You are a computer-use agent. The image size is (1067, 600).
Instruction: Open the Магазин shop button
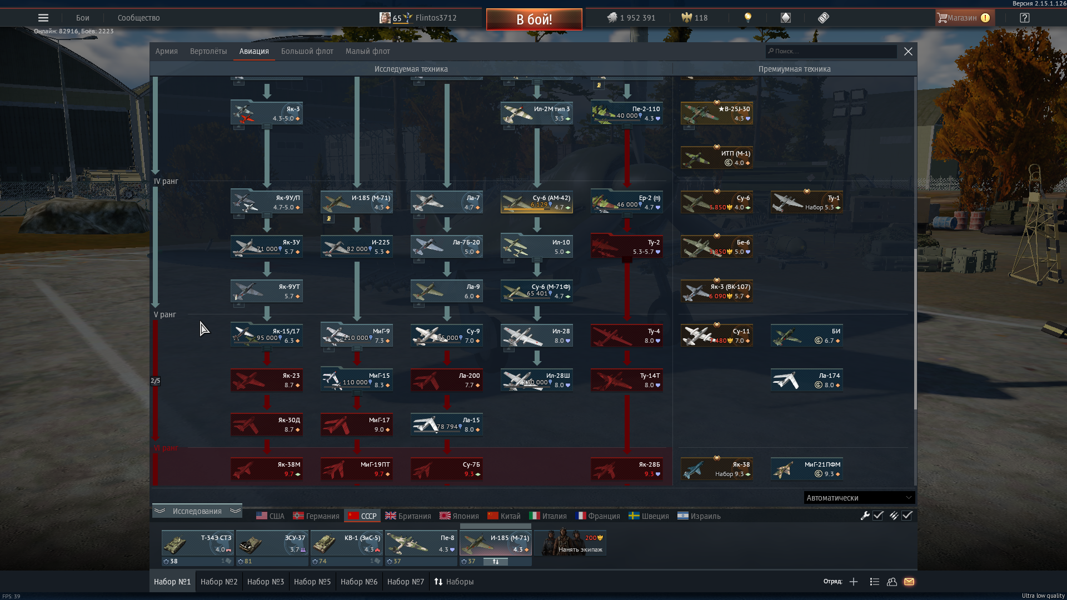(964, 18)
